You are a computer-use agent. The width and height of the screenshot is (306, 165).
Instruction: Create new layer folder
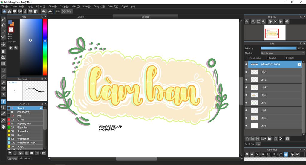point(269,139)
